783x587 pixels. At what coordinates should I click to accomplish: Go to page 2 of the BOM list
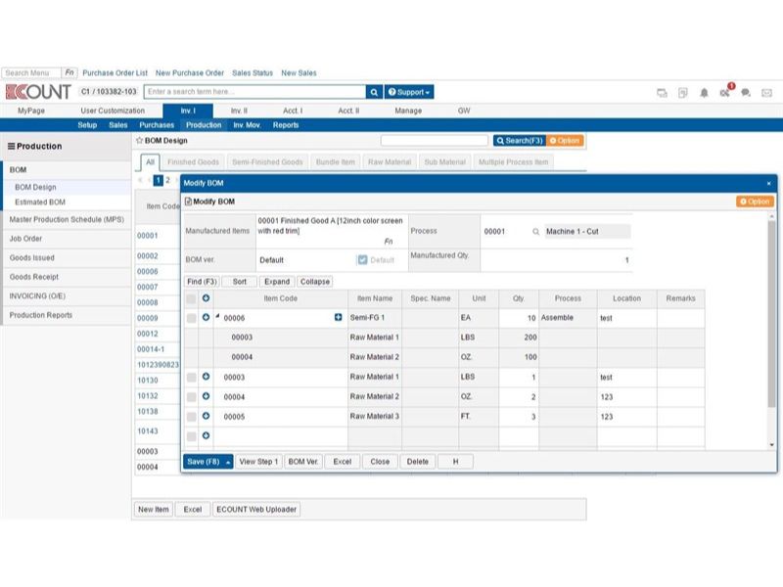167,180
